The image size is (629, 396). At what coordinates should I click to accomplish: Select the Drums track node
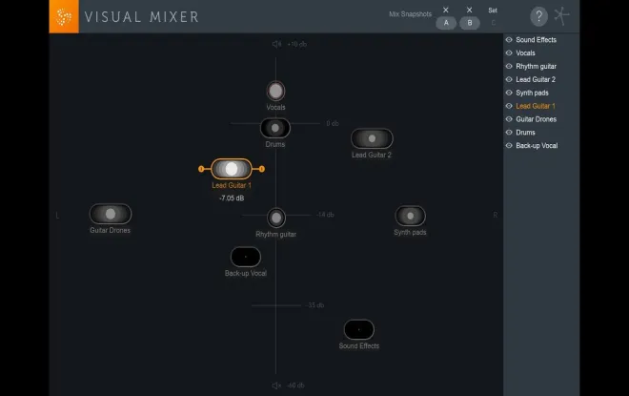click(x=275, y=128)
